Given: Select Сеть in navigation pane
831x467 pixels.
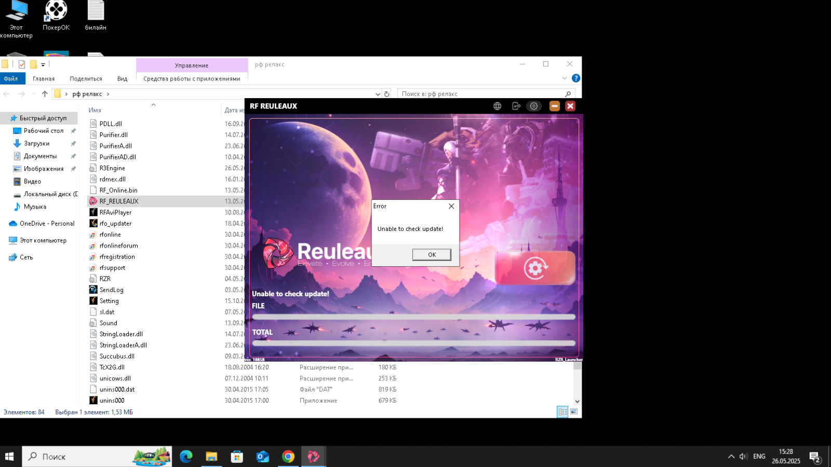Looking at the screenshot, I should pos(26,257).
